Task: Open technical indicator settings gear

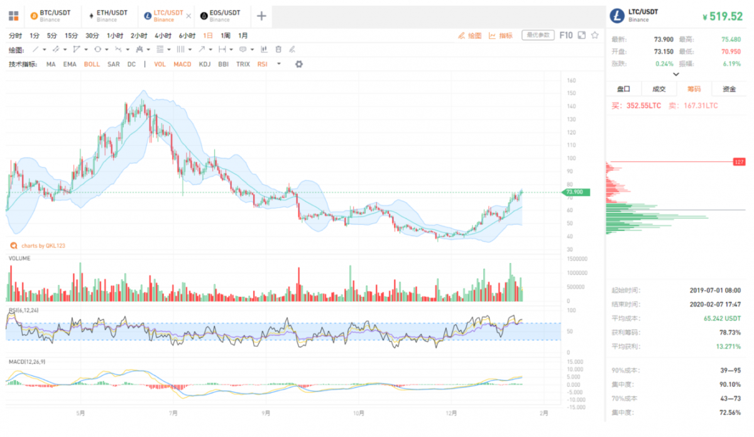Action: point(298,64)
